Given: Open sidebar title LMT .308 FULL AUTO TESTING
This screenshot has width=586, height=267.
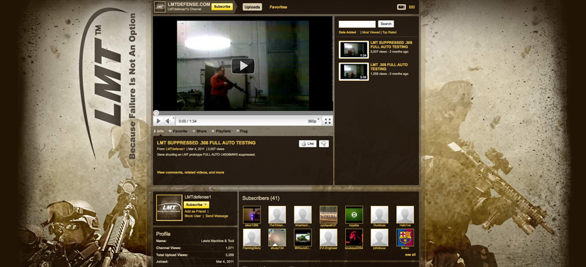Looking at the screenshot, I should pos(389,67).
